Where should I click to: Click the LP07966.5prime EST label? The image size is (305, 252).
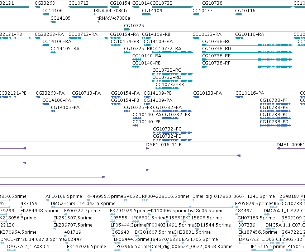coord(132,247)
